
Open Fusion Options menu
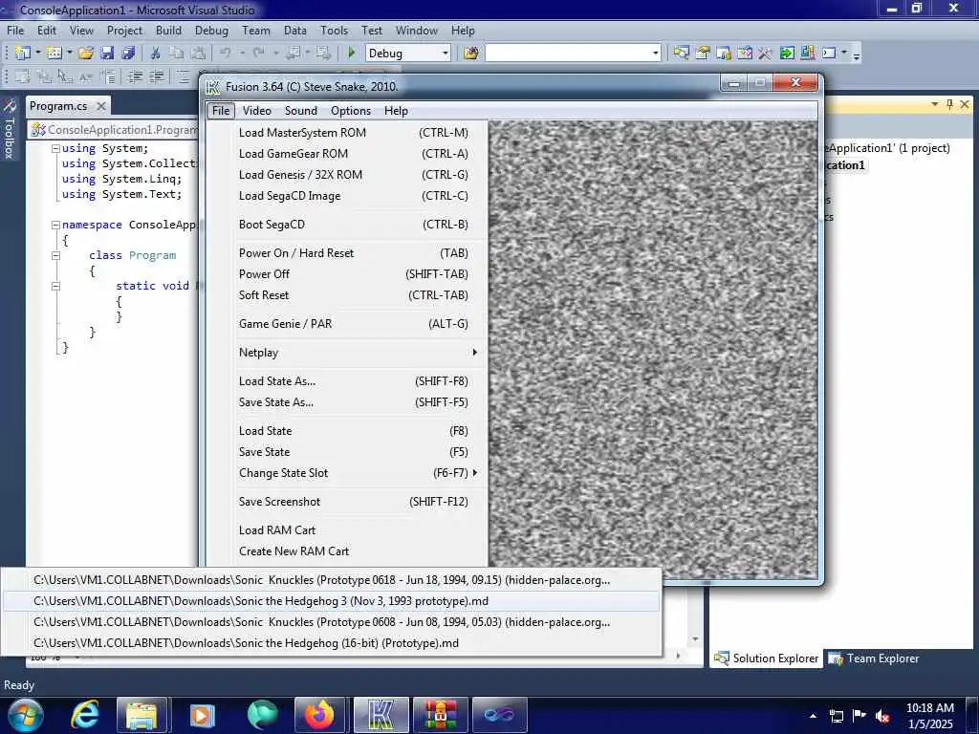click(x=351, y=111)
